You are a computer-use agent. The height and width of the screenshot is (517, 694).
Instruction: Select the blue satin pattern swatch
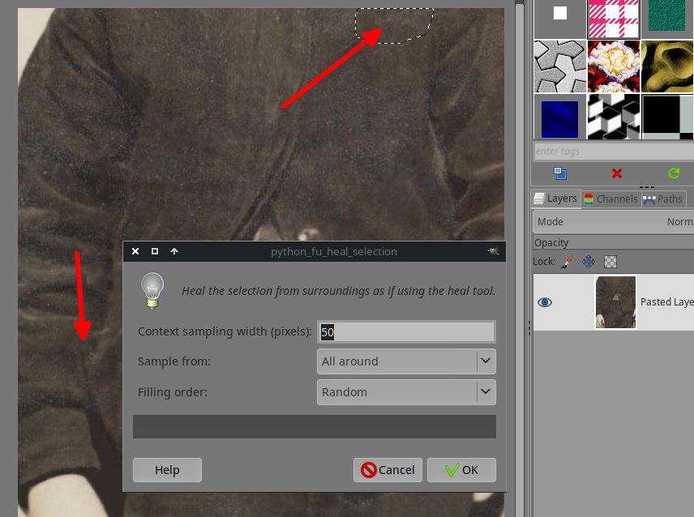[x=560, y=117]
